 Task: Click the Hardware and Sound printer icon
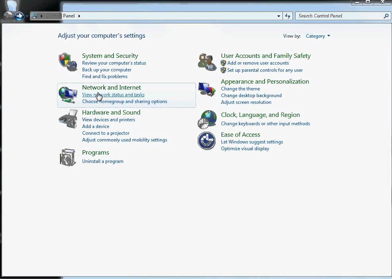tap(67, 119)
